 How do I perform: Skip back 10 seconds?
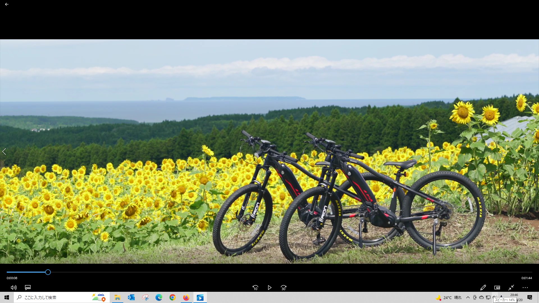pyautogui.click(x=255, y=288)
